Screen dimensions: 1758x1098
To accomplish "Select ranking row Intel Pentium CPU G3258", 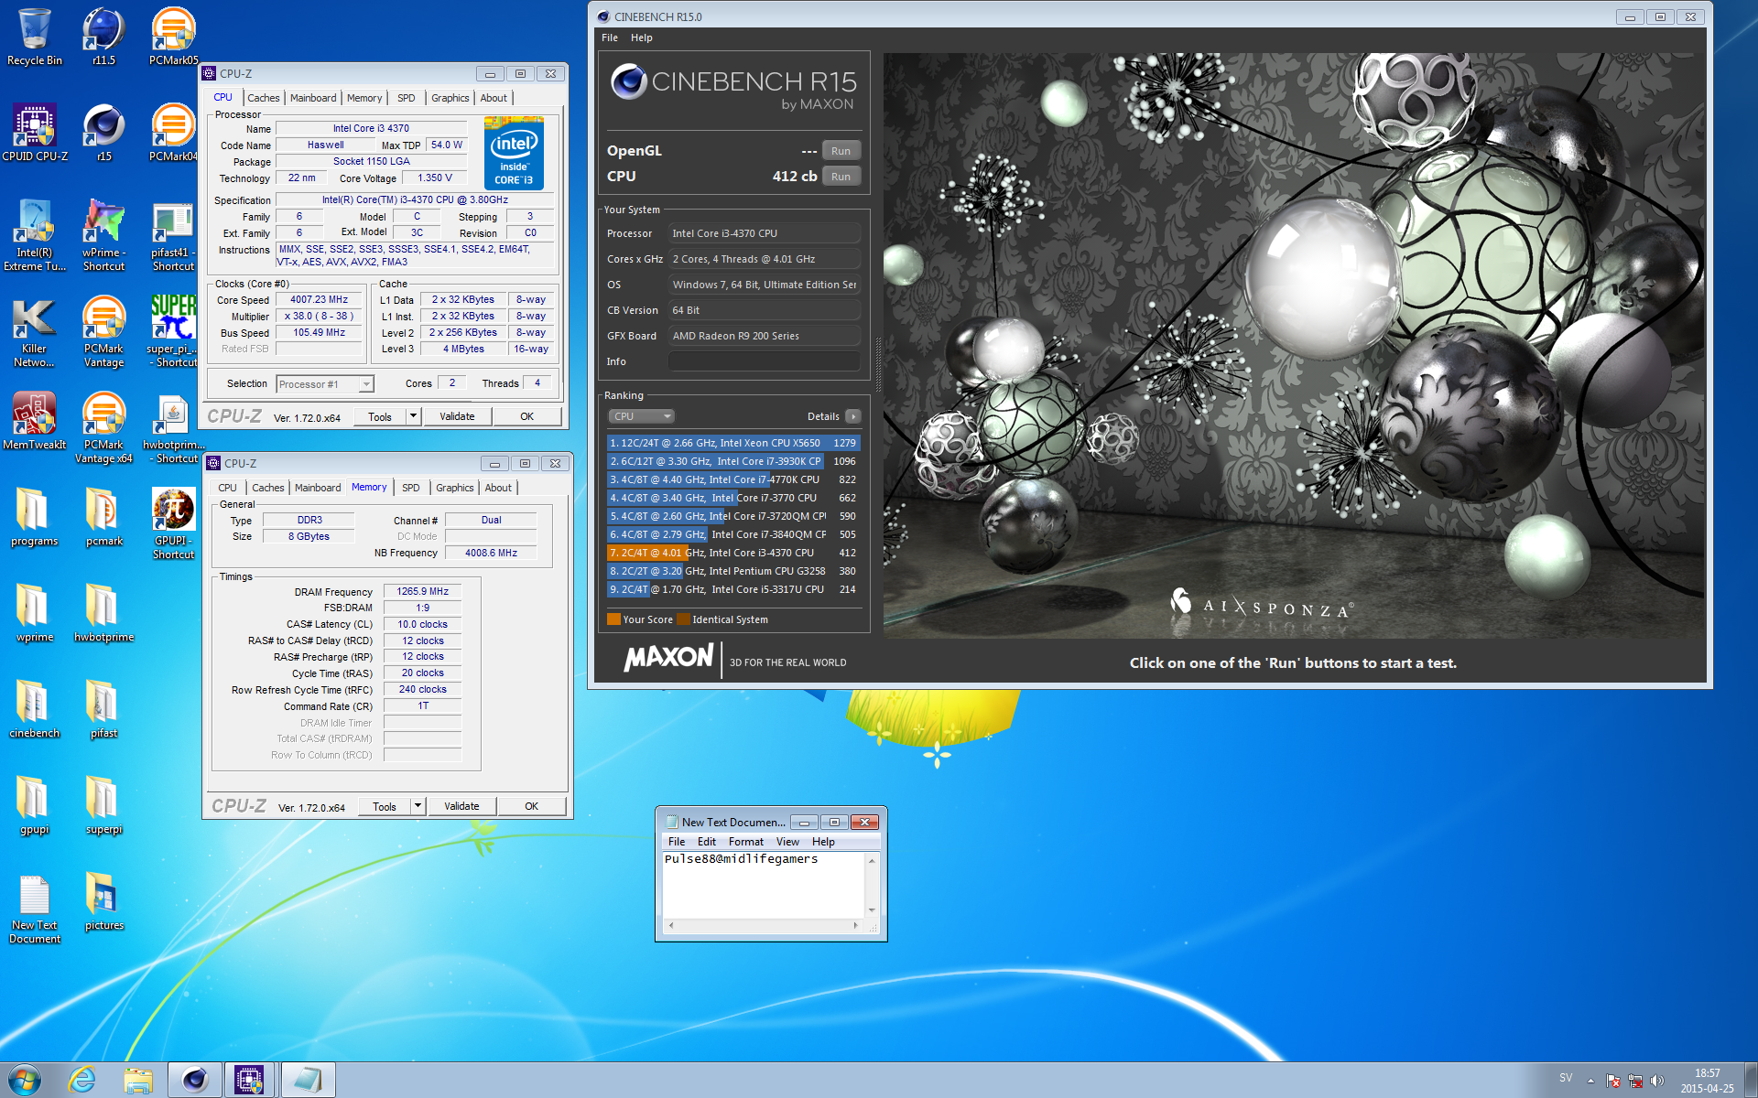I will coord(732,571).
